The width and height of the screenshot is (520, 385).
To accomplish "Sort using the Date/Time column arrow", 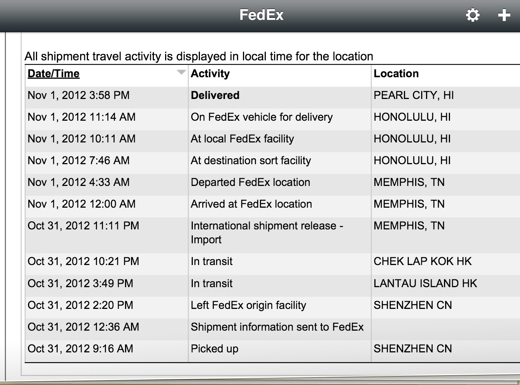I will coord(181,72).
